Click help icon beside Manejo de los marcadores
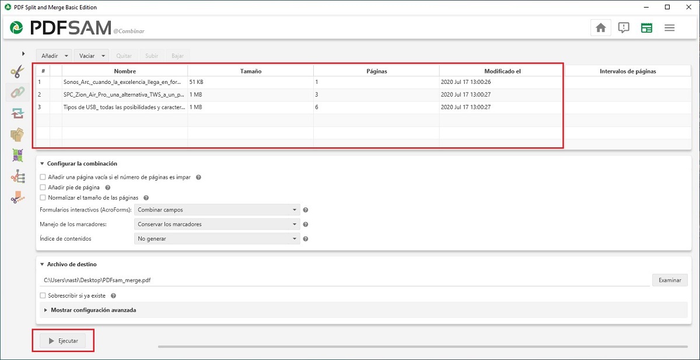 [306, 224]
